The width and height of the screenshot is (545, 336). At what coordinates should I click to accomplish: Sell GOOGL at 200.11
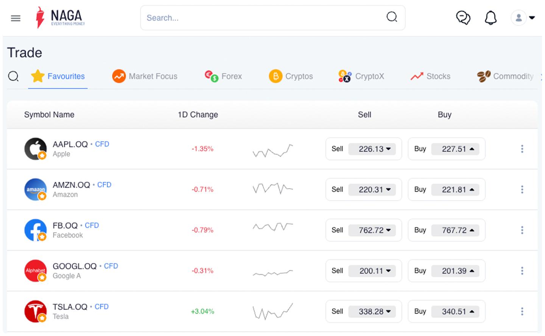pos(363,271)
